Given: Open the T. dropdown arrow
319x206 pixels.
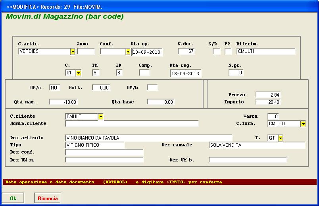Looking at the screenshot, I should click(x=281, y=138).
